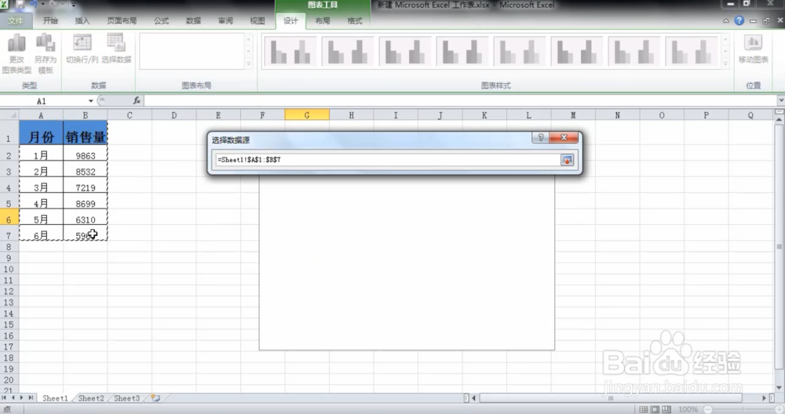Image resolution: width=785 pixels, height=414 pixels.
Task: Select the last visible chart style thumbnail
Action: point(692,52)
